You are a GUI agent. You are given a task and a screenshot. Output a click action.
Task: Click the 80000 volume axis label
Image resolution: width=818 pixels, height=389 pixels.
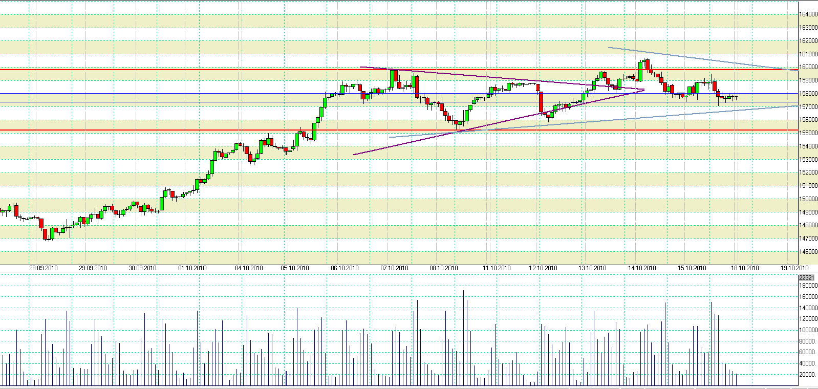pyautogui.click(x=808, y=341)
